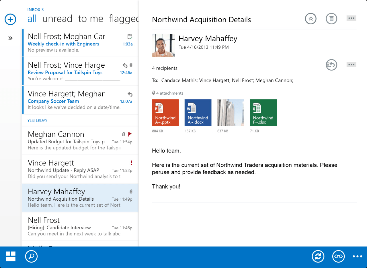Open more options beside the trash icon
The width and height of the screenshot is (367, 268).
[x=351, y=18]
